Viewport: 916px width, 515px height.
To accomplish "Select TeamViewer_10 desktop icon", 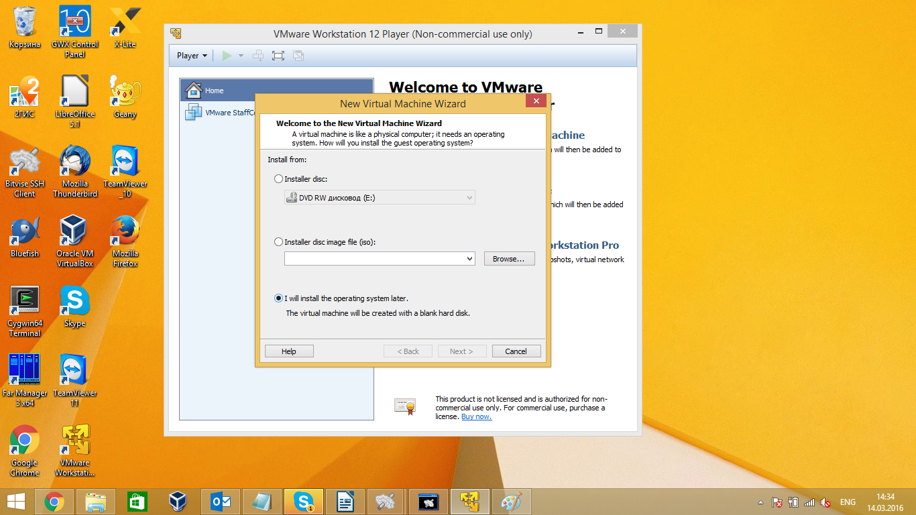I will (125, 171).
